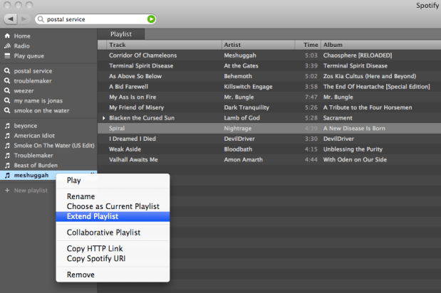Select track Weak Aside
The image size is (441, 293).
click(125, 149)
